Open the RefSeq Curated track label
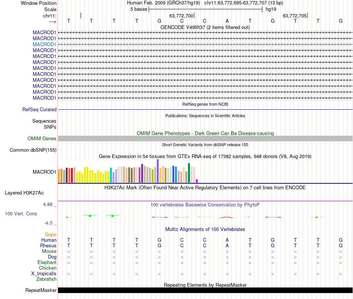 (39, 109)
